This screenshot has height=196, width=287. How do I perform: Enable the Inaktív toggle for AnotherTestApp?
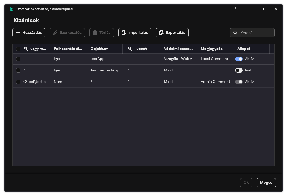click(x=239, y=70)
